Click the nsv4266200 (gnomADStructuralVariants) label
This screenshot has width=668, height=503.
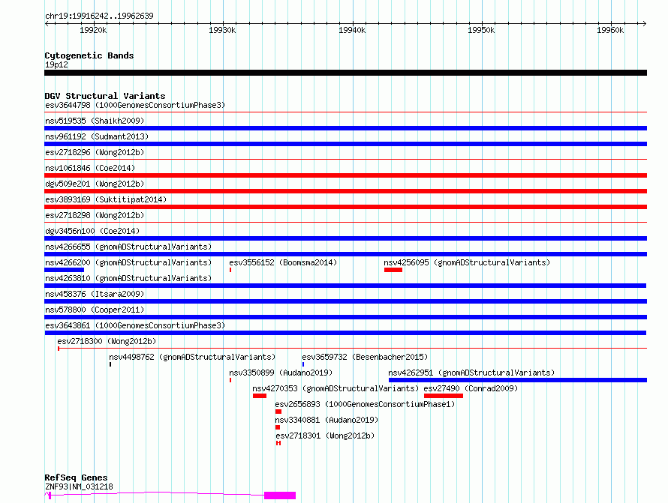[128, 262]
